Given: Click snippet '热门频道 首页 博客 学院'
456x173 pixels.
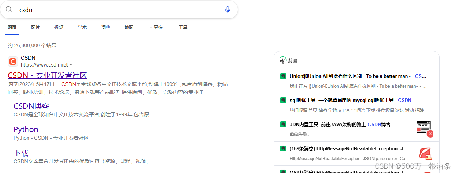Looking at the screenshot, I should point(359,110).
